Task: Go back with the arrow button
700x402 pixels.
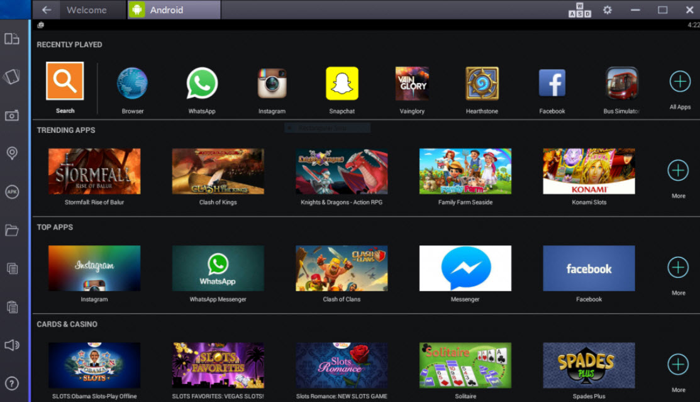Action: tap(47, 10)
